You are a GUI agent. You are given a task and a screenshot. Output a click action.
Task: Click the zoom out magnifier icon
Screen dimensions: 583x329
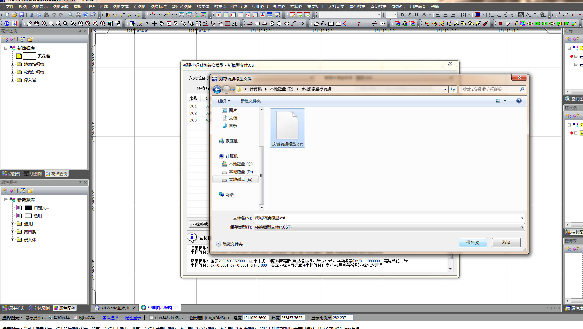51,23
